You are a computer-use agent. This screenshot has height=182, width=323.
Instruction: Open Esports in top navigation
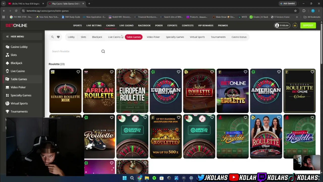[x=172, y=25]
